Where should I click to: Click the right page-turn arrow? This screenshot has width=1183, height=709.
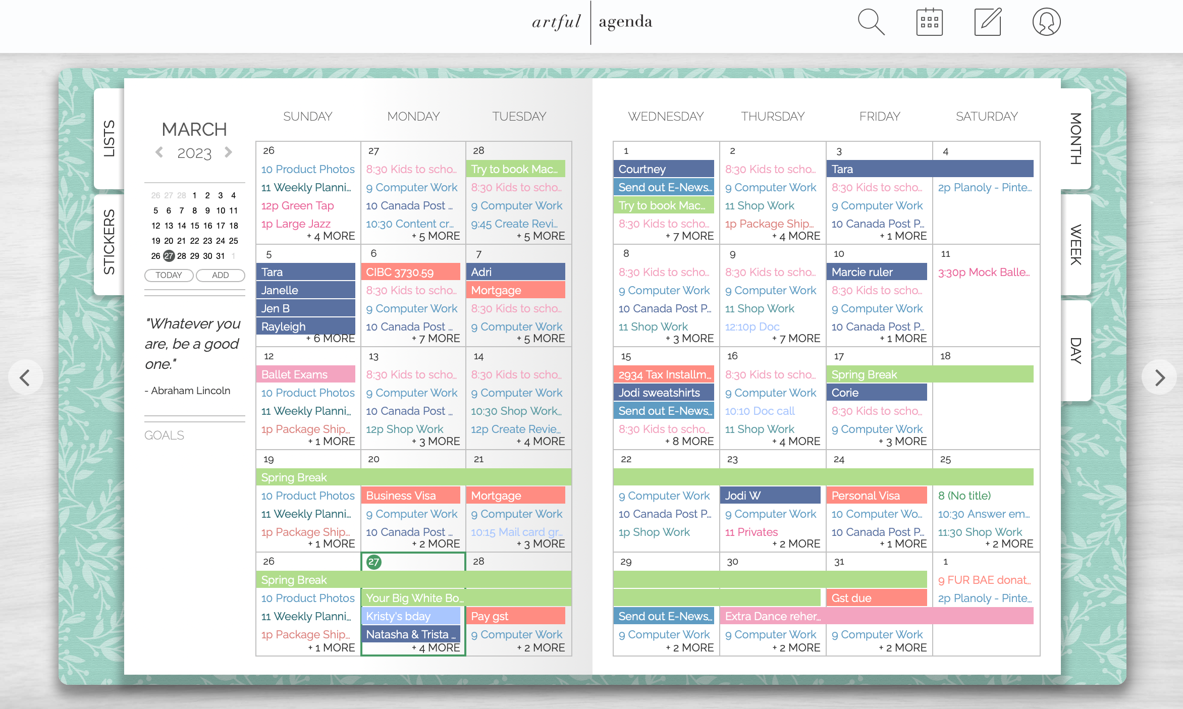1158,377
